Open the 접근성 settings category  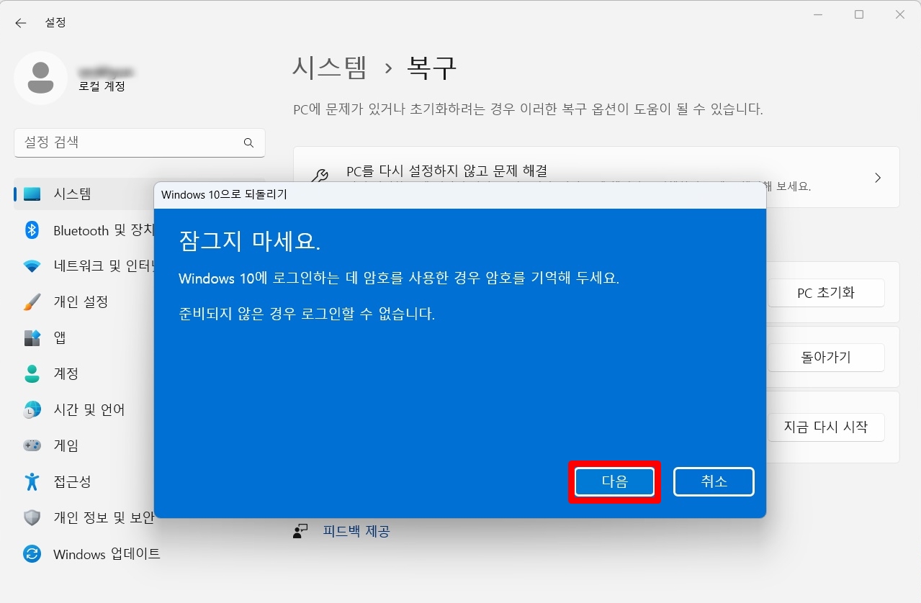point(72,481)
